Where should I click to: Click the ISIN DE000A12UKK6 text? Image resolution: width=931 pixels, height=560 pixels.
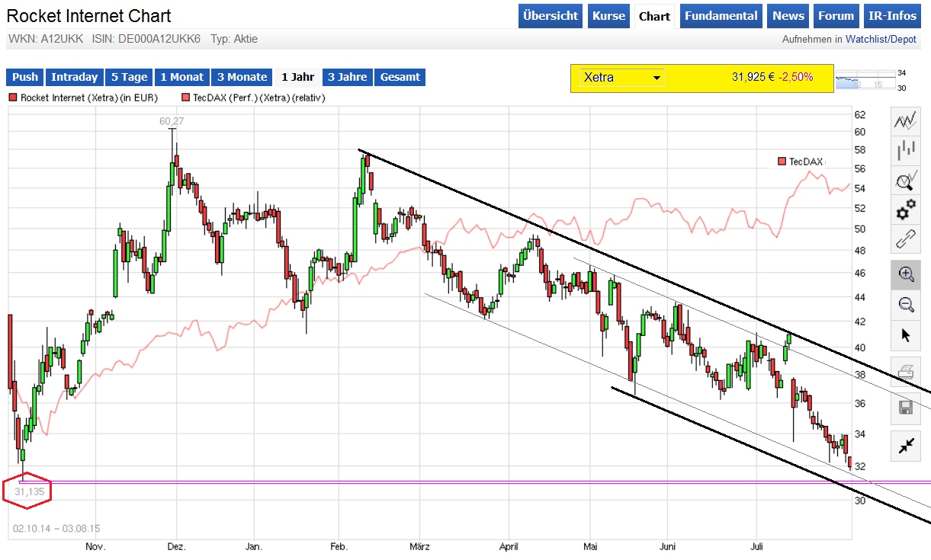(146, 39)
